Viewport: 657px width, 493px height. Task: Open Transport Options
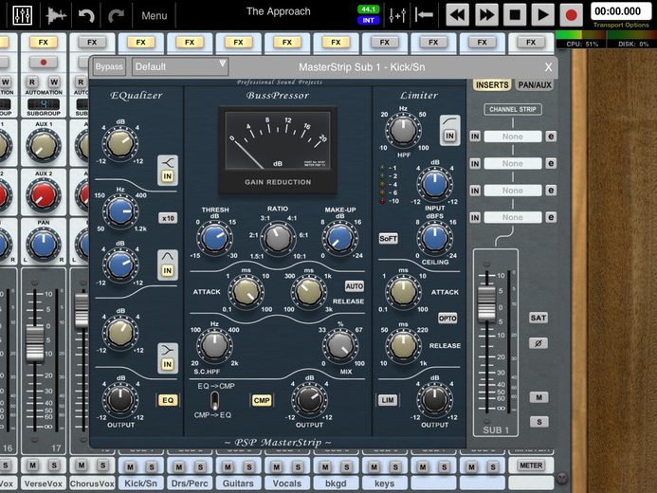[621, 26]
